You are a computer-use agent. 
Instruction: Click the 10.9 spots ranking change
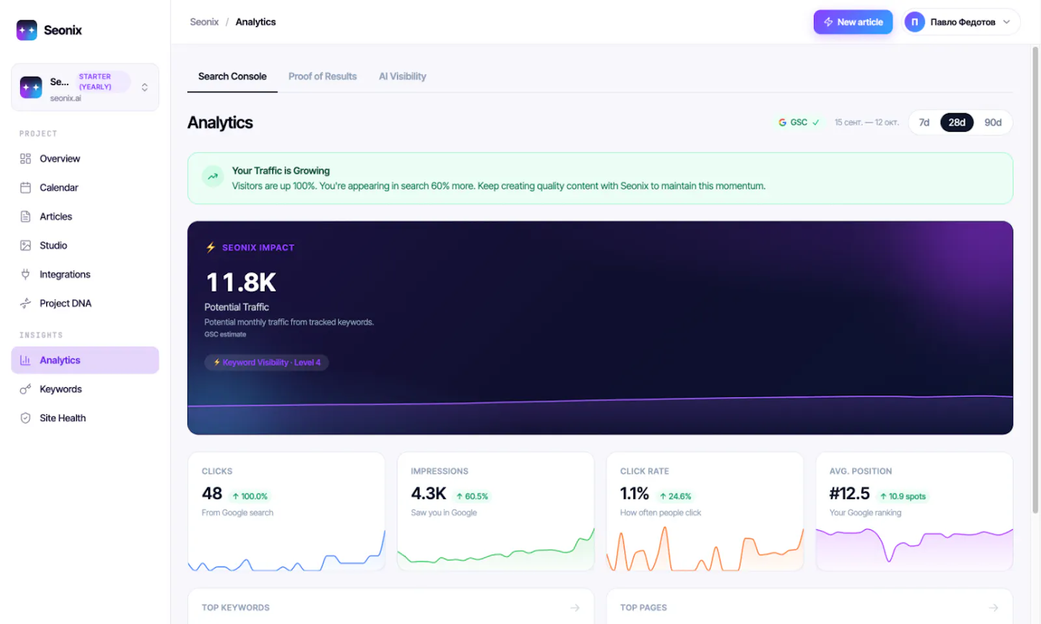[903, 496]
